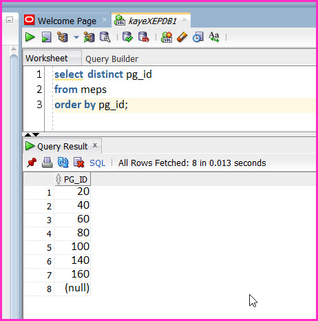318x321 pixels.
Task: Open an unshared SQL worksheet
Action: pyautogui.click(x=167, y=37)
